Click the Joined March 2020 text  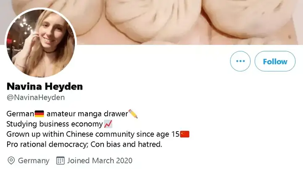tap(100, 161)
